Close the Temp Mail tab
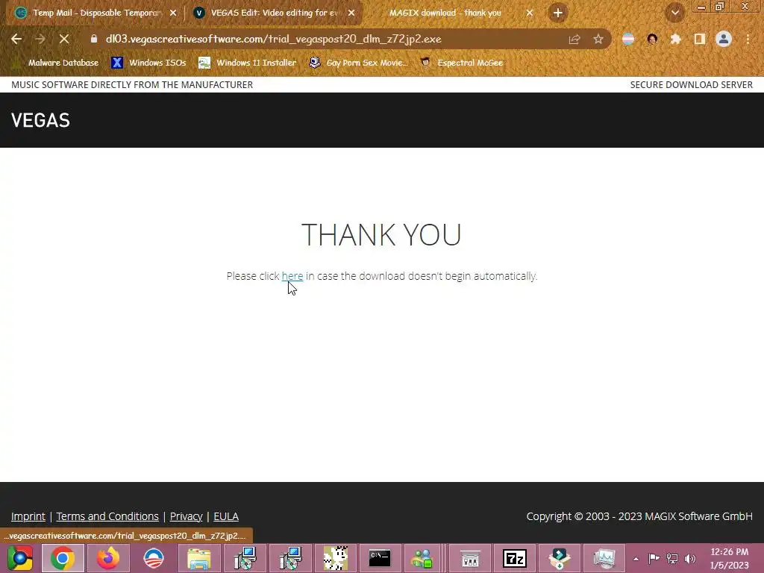764x573 pixels. click(173, 13)
